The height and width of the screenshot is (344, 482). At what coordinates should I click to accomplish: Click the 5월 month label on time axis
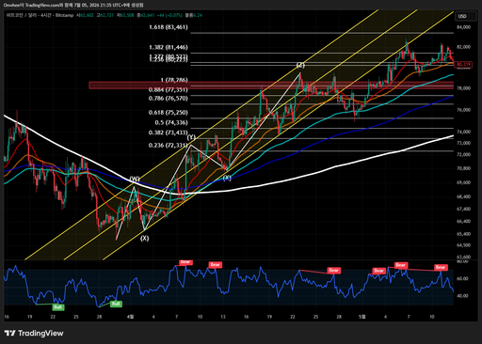[x=362, y=317]
